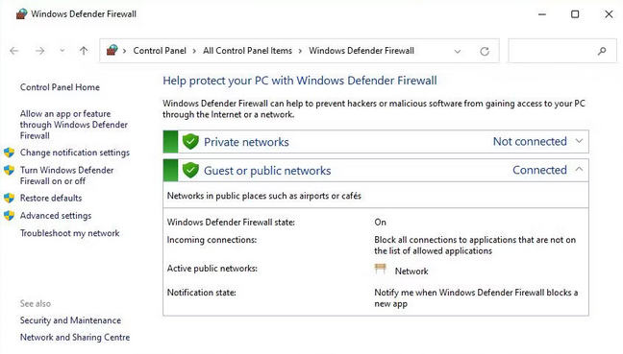Click the firewall icon in address bar
Screen dimensions: 623x354
(112, 50)
